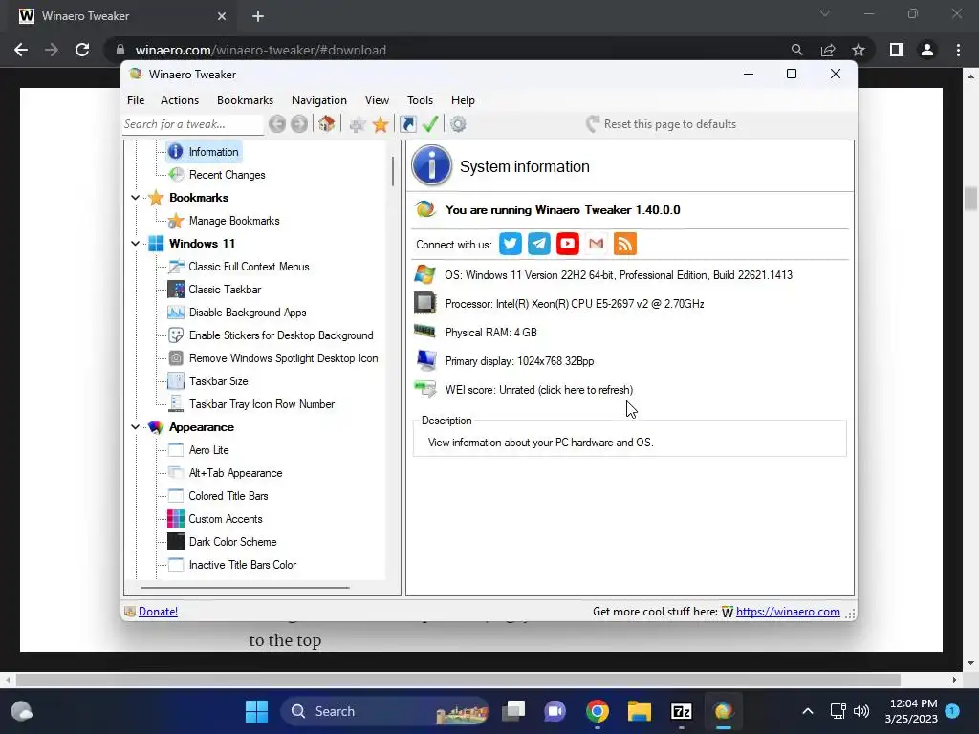Screen dimensions: 979x734
Task: Open bookmarks with the gold star icon
Action: [381, 124]
